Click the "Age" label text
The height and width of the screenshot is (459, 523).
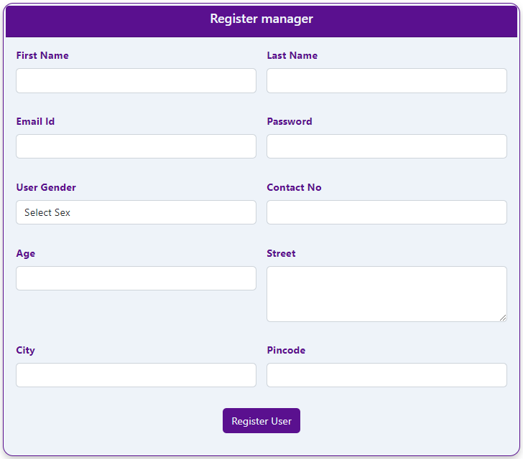click(26, 253)
